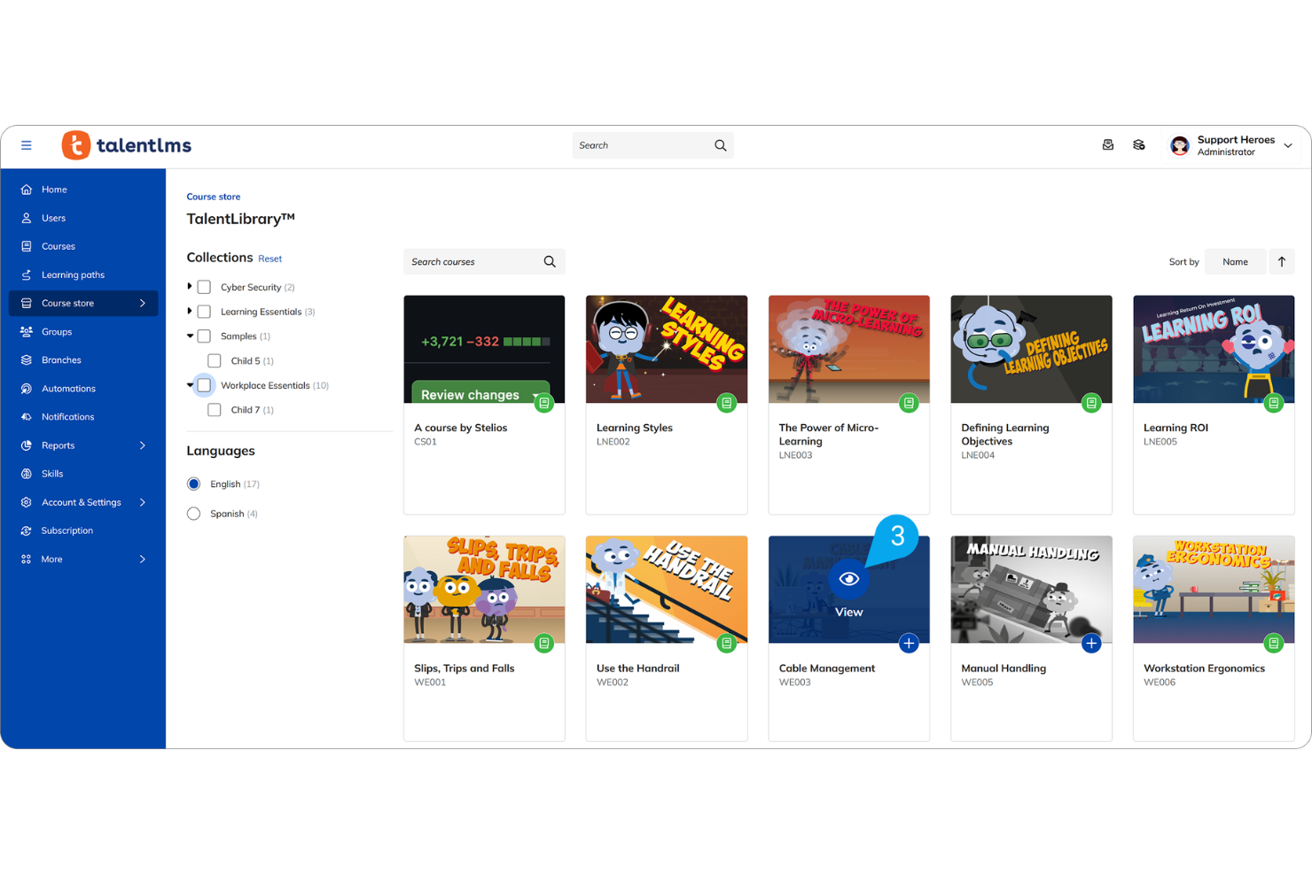The height and width of the screenshot is (874, 1312).
Task: Open the profile dropdown chevron
Action: pyautogui.click(x=1288, y=146)
